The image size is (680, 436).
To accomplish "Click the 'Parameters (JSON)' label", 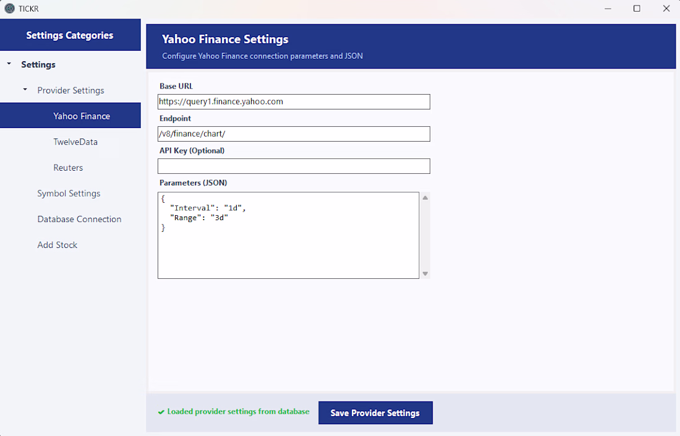I will (193, 182).
